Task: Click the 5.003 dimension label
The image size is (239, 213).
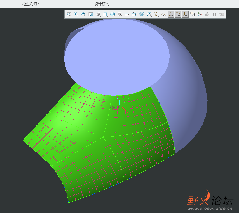Action: pyautogui.click(x=113, y=108)
